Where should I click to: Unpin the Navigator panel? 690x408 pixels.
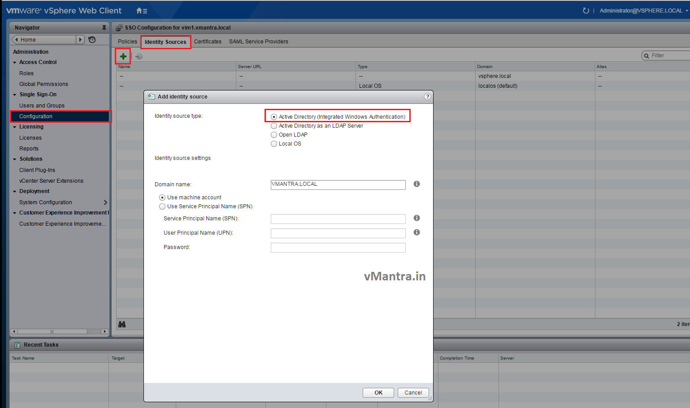[104, 27]
